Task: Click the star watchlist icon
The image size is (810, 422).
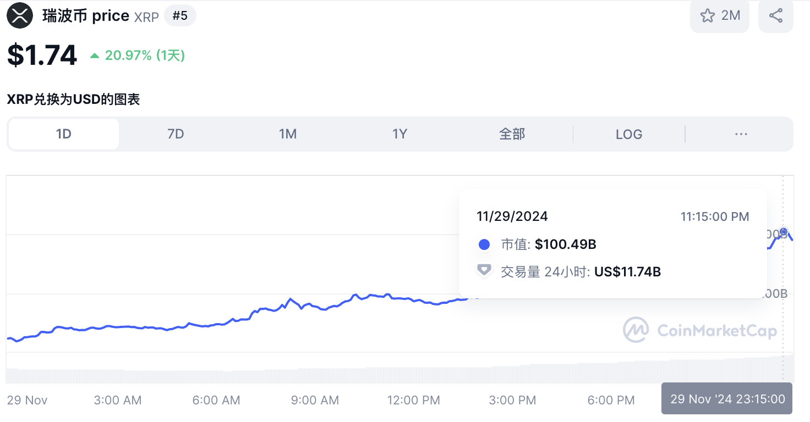Action: pos(708,15)
